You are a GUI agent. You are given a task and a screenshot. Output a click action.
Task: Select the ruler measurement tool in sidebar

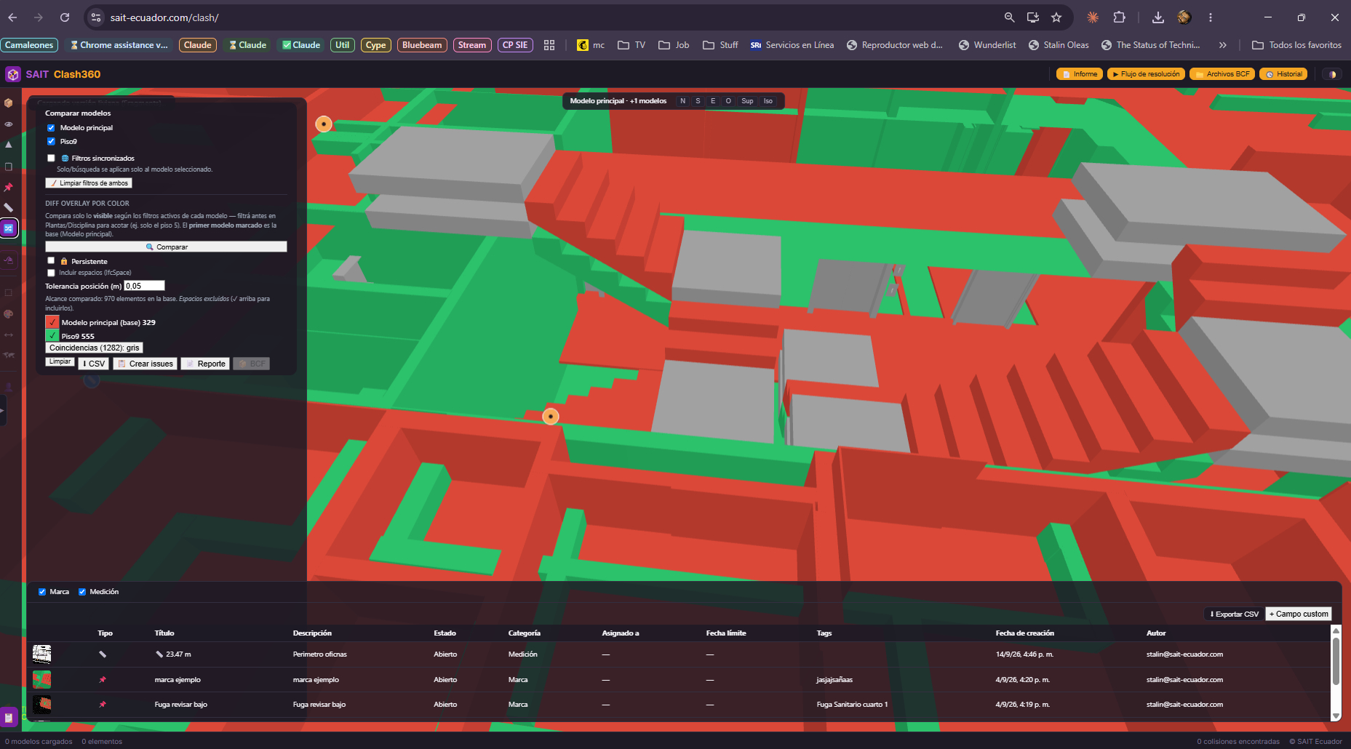(x=9, y=208)
